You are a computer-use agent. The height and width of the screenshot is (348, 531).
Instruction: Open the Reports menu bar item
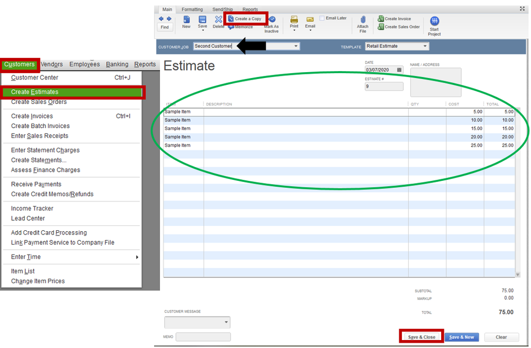coord(145,64)
